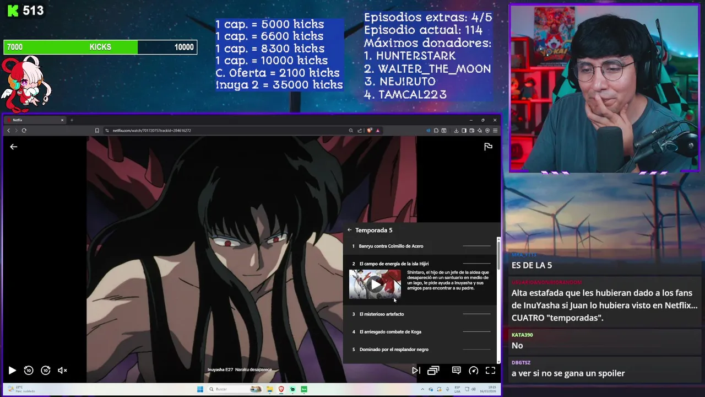
Task: Click episode 5 progress bar
Action: (476, 350)
